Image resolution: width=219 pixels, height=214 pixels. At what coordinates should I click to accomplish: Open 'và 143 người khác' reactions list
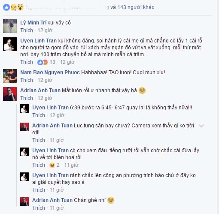132,7
